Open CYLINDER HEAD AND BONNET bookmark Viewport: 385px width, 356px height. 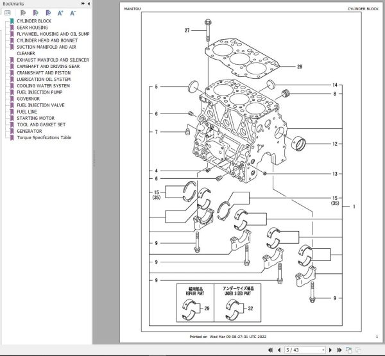47,40
